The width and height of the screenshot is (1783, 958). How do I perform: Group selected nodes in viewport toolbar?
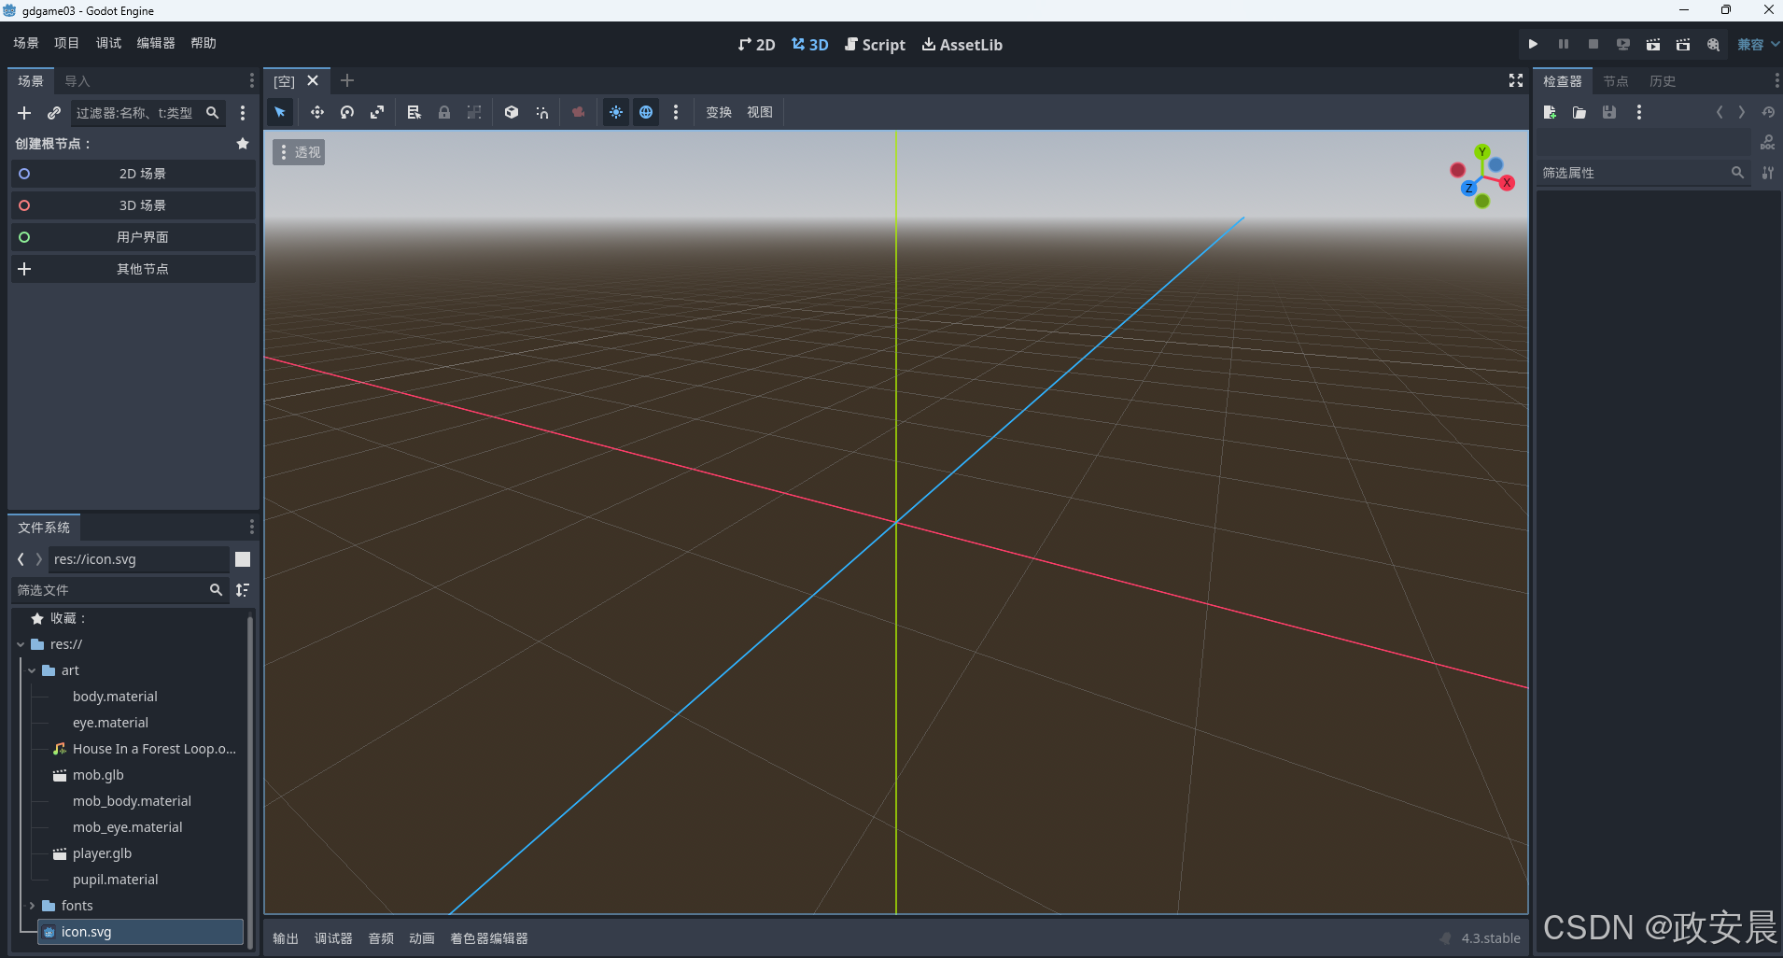474,112
